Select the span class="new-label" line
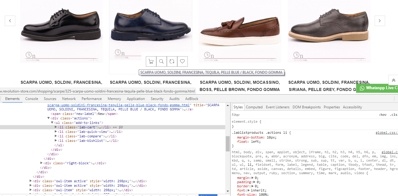The height and width of the screenshot is (196, 398). point(85,114)
